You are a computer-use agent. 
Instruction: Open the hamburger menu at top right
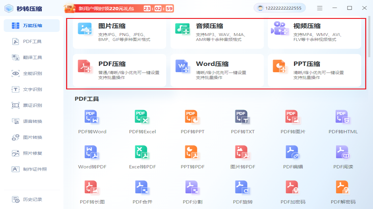[x=320, y=8]
